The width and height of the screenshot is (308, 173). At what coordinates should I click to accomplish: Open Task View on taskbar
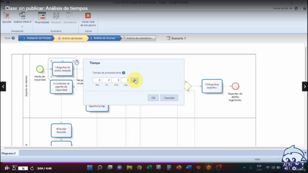click(x=110, y=168)
